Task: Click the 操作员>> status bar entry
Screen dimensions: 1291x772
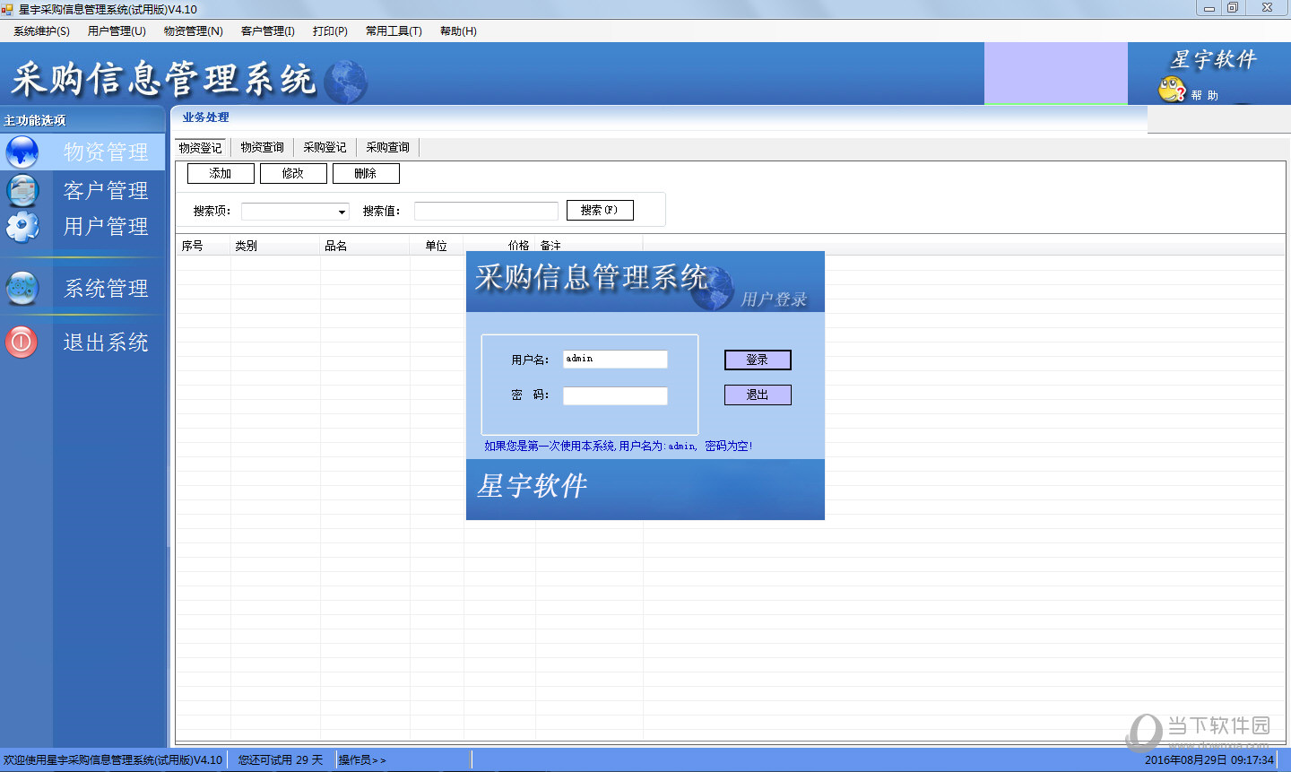Action: (362, 759)
